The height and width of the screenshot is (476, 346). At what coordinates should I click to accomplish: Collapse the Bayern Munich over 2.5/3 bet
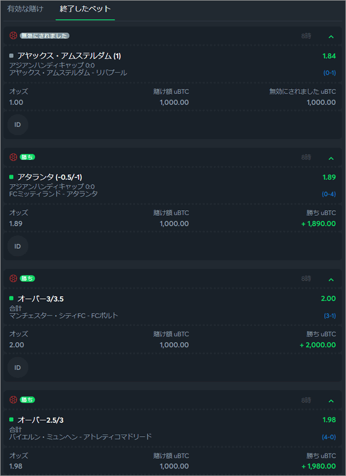tap(331, 401)
